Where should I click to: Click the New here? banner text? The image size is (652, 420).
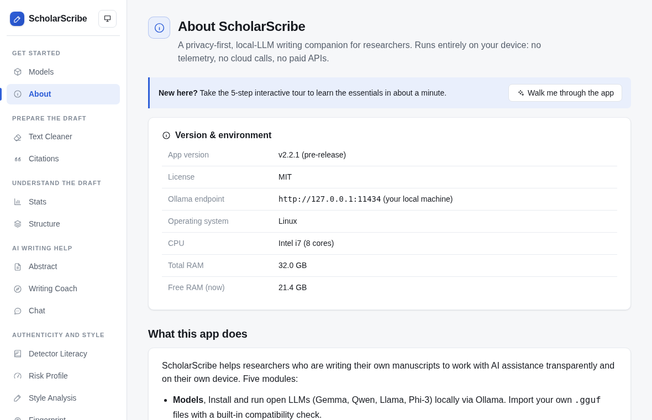click(x=302, y=93)
